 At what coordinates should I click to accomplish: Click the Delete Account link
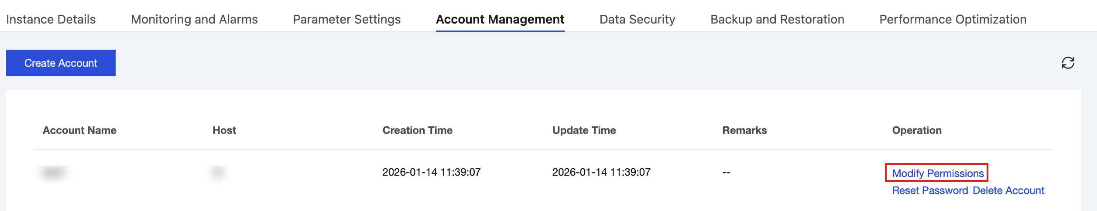(1008, 191)
